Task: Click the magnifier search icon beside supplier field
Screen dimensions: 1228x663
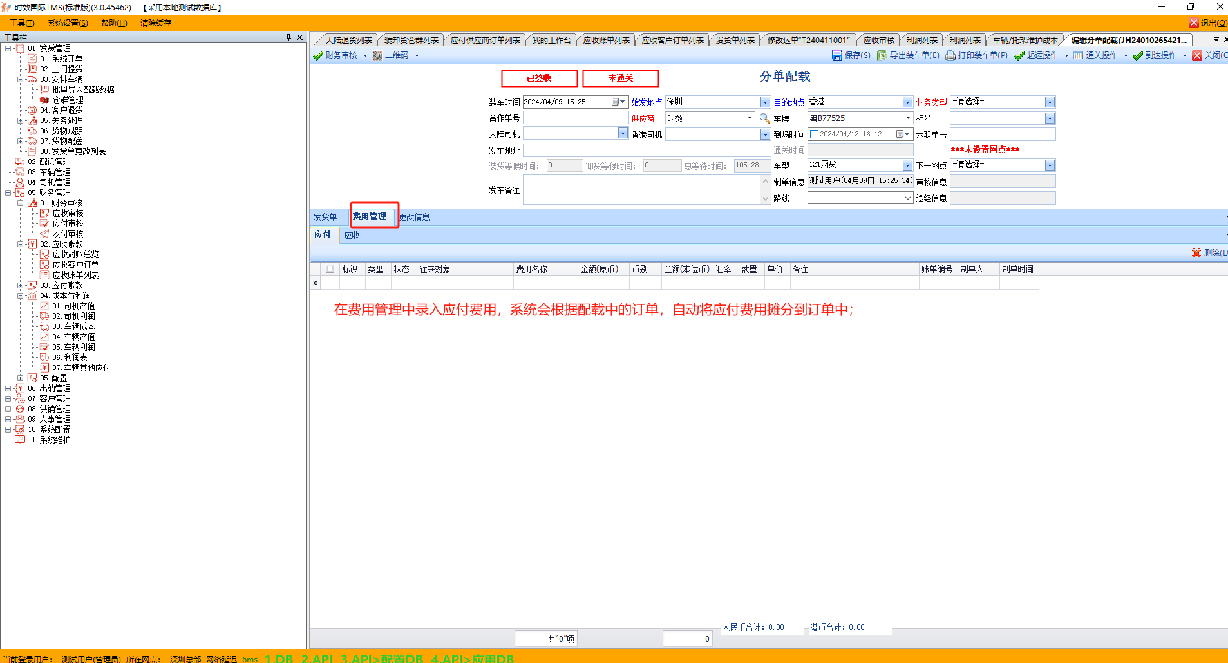Action: coord(764,118)
